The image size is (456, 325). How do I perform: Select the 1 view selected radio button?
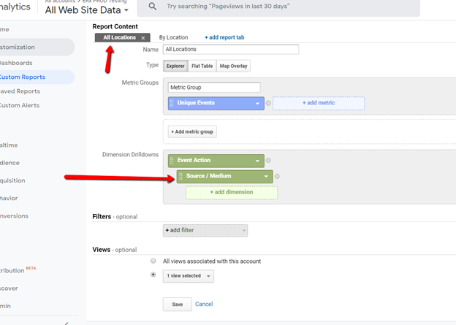coord(153,275)
